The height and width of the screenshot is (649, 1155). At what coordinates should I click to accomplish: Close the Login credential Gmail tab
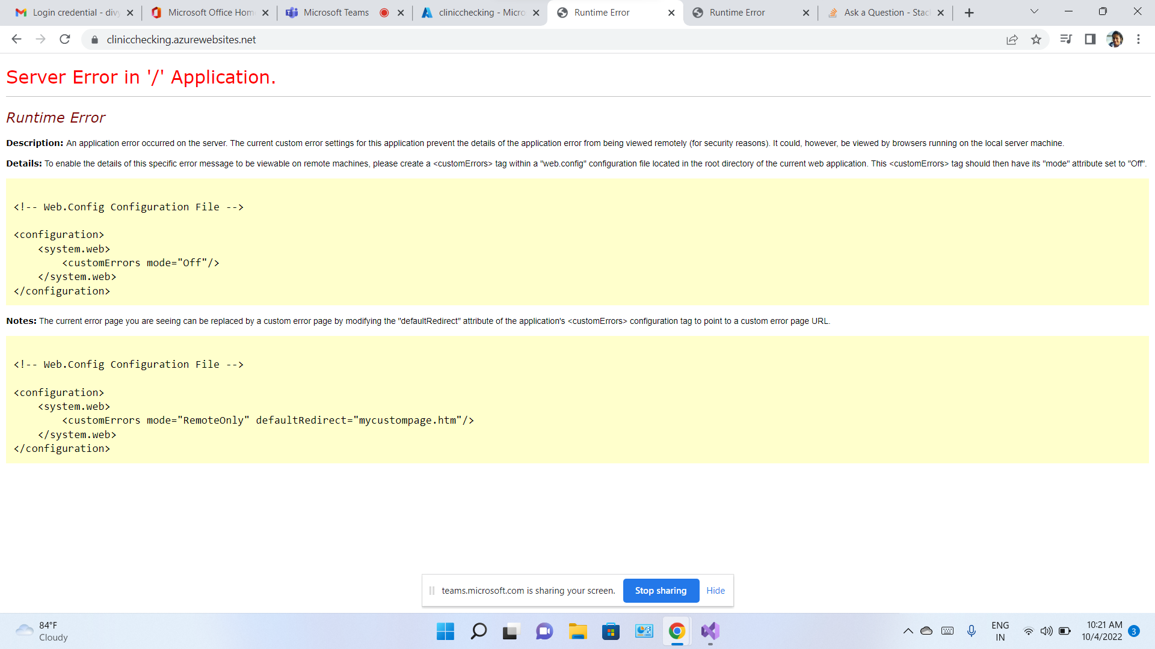[130, 13]
